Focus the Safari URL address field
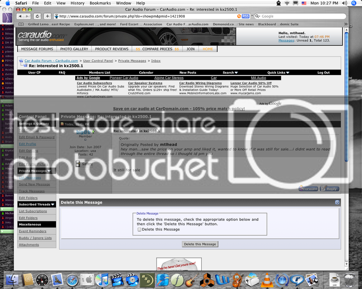 (148, 16)
